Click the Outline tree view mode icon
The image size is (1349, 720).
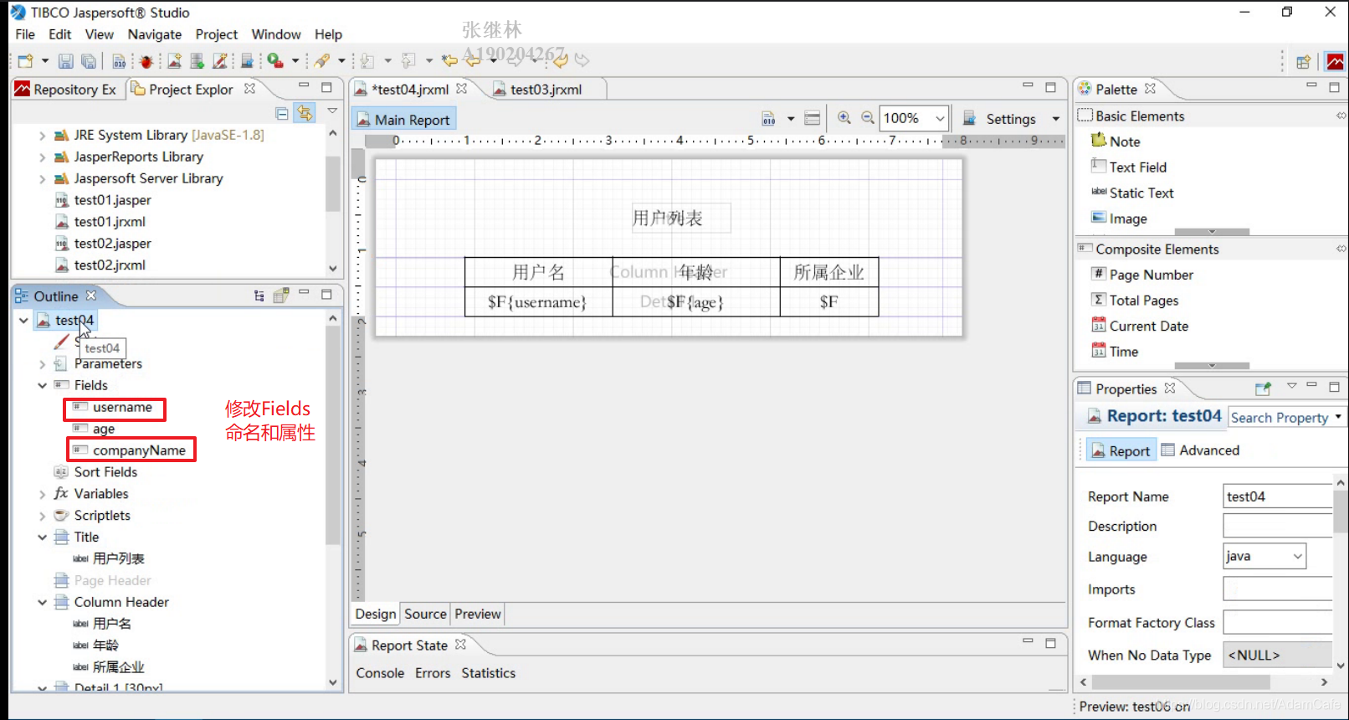tap(259, 296)
